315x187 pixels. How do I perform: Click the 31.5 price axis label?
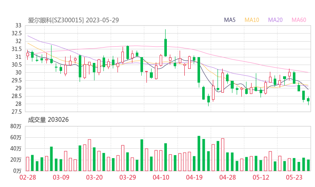pyautogui.click(x=17, y=49)
